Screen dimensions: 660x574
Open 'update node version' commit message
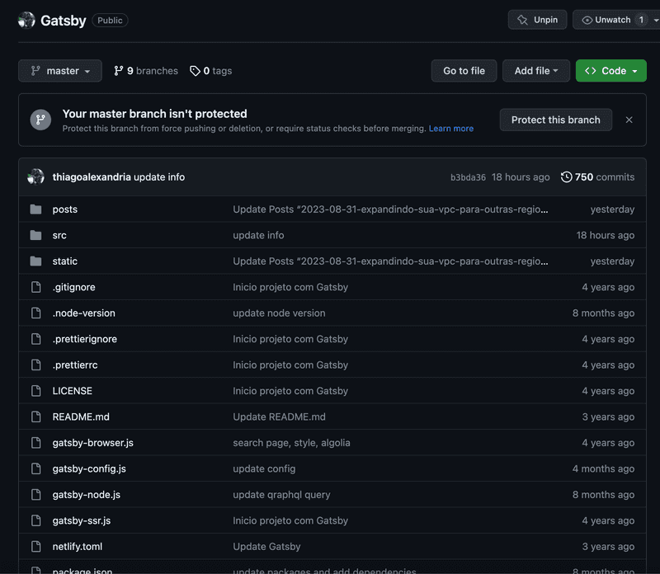pos(279,313)
